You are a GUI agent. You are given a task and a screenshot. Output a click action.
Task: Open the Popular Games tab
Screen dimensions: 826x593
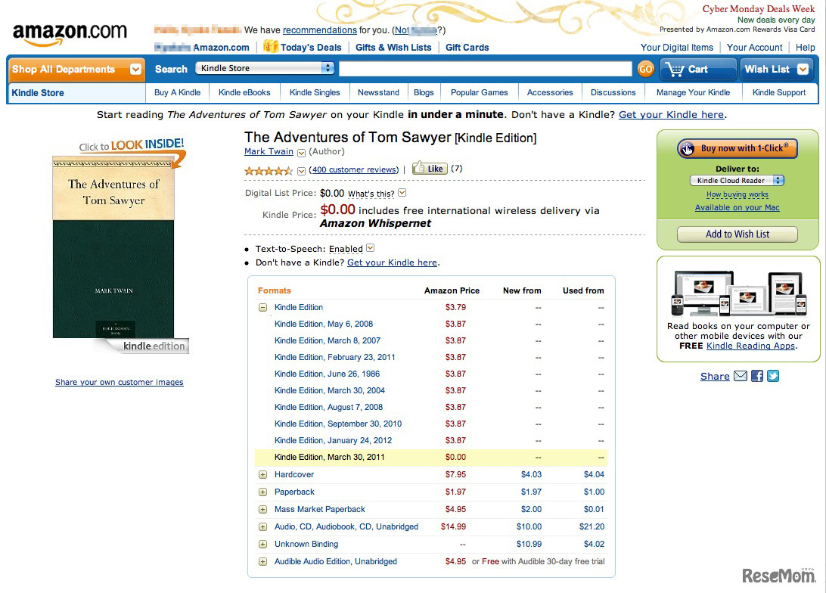(x=480, y=93)
